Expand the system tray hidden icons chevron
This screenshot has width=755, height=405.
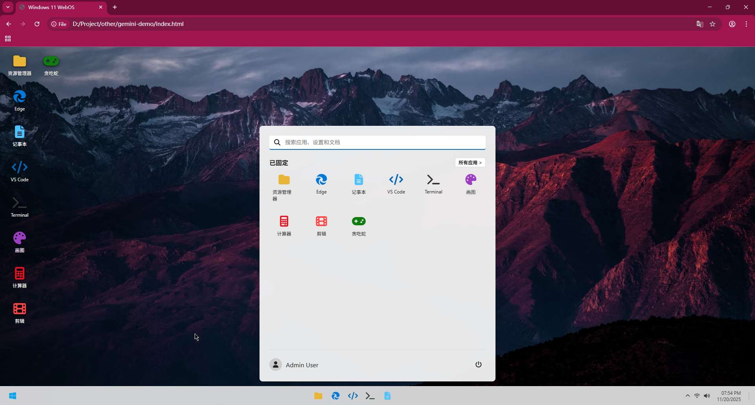click(x=687, y=396)
